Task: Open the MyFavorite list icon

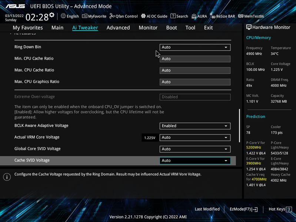Action: [x=84, y=16]
